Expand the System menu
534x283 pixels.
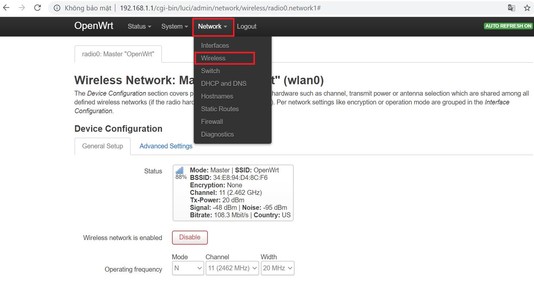175,26
